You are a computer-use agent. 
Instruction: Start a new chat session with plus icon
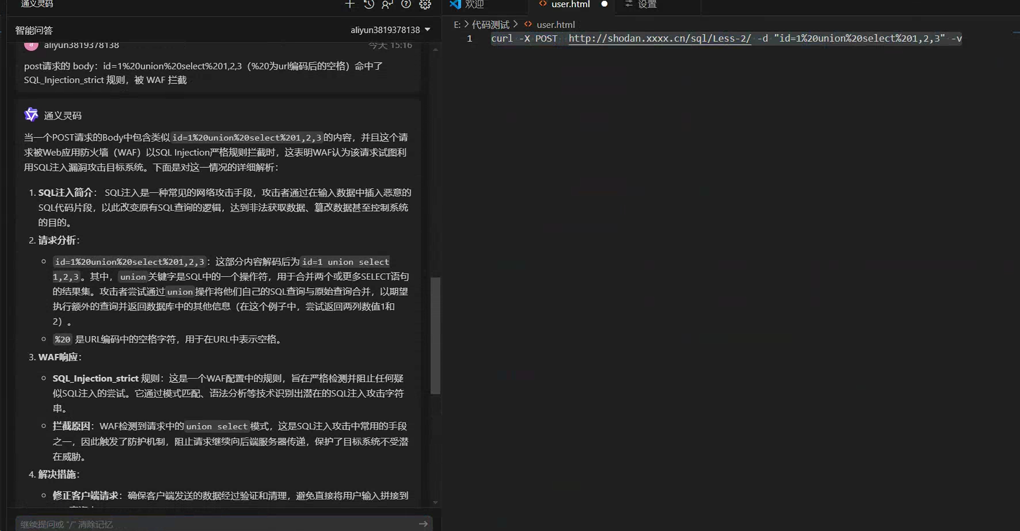[350, 4]
